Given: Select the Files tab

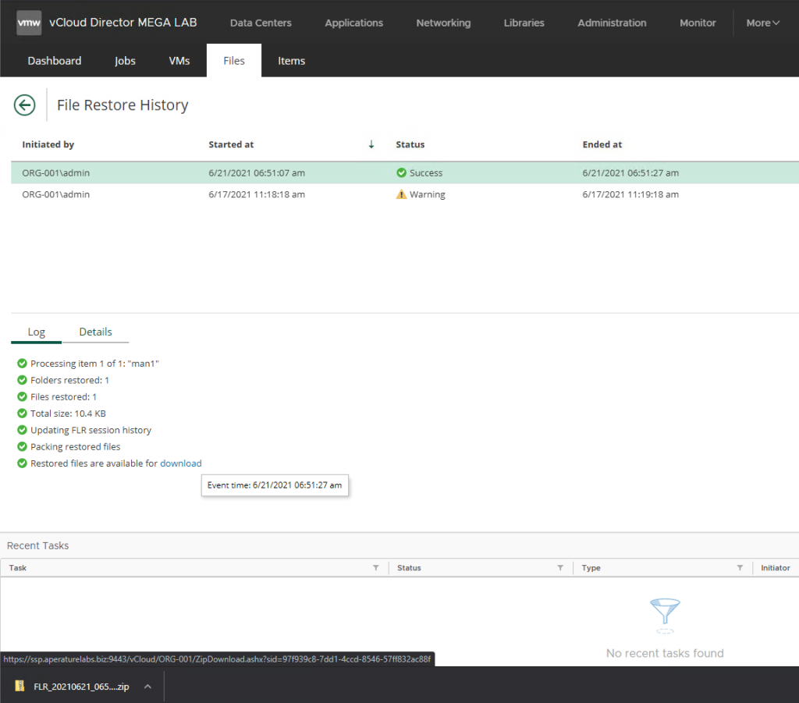Looking at the screenshot, I should (x=234, y=61).
